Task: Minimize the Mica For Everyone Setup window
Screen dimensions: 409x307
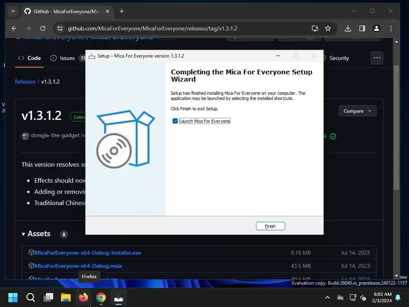Action: click(x=278, y=56)
